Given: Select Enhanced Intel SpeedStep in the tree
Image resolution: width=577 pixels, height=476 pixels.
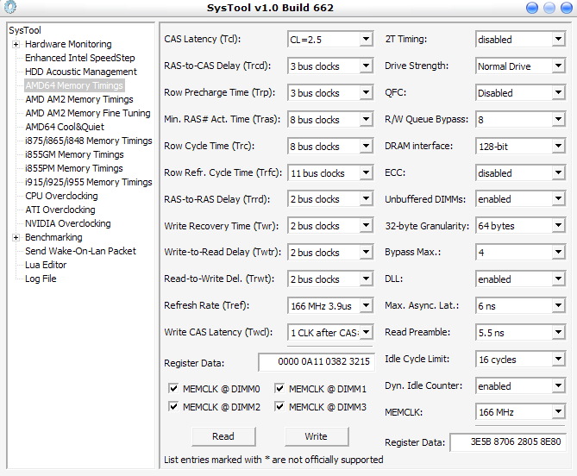Looking at the screenshot, I should coord(80,58).
